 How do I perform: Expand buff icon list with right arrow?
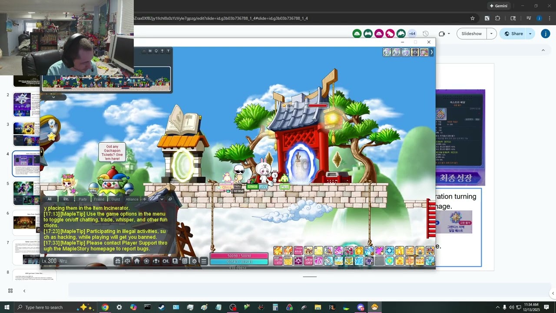(x=431, y=52)
